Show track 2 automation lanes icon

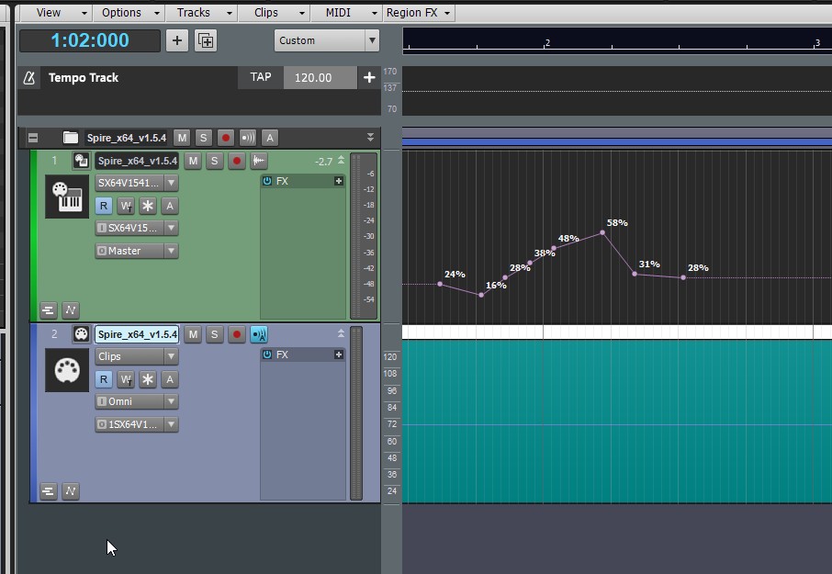point(71,491)
